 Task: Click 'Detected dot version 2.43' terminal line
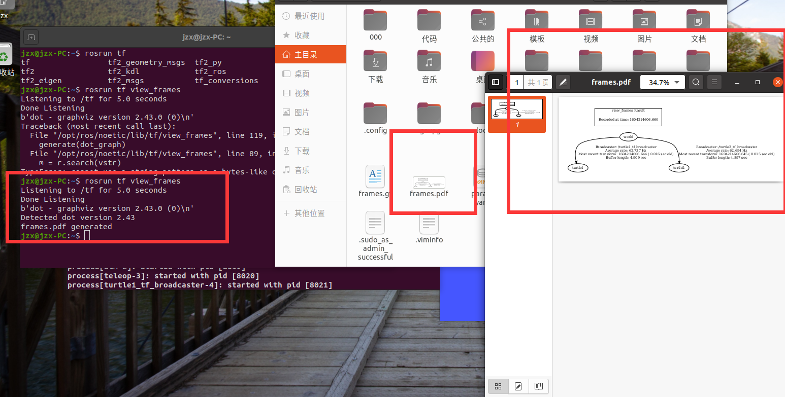[x=78, y=218]
